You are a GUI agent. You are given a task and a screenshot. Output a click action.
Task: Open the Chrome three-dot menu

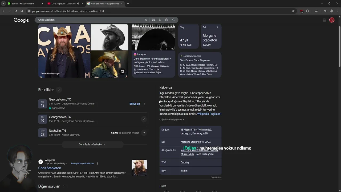point(337,11)
